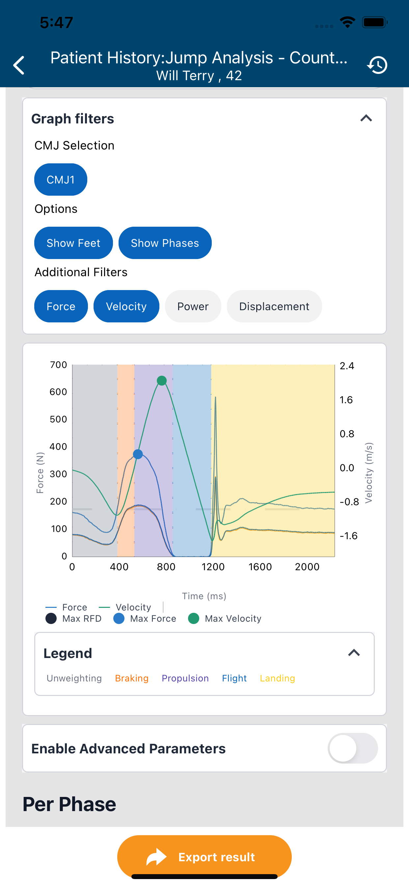
Task: Tap the Unweighting phase label
Action: coord(74,678)
